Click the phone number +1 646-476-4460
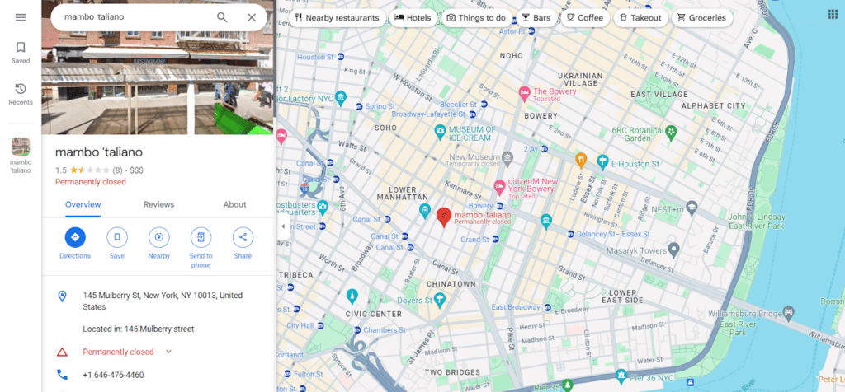This screenshot has height=392, width=845. click(113, 375)
